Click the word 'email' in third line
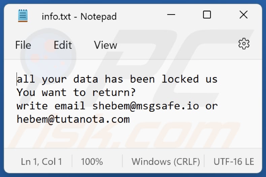The width and height of the screenshot is (266, 177). (x=70, y=106)
